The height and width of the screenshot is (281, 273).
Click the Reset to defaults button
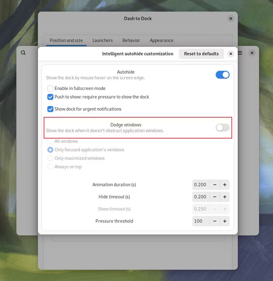[201, 54]
